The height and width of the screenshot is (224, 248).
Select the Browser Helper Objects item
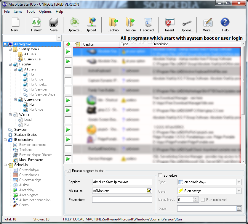[x=36, y=155]
